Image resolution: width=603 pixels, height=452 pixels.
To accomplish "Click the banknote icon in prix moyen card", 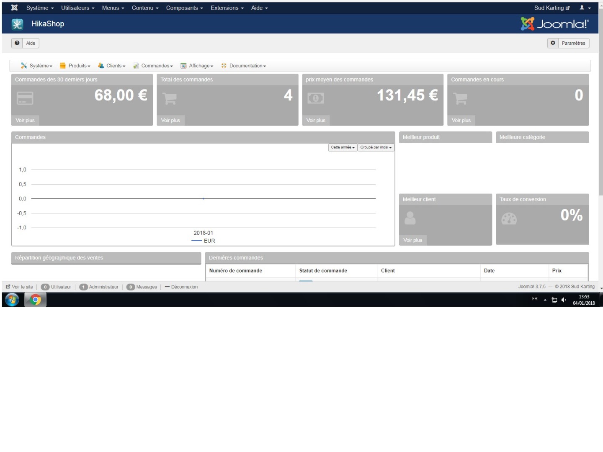I will coord(316,98).
